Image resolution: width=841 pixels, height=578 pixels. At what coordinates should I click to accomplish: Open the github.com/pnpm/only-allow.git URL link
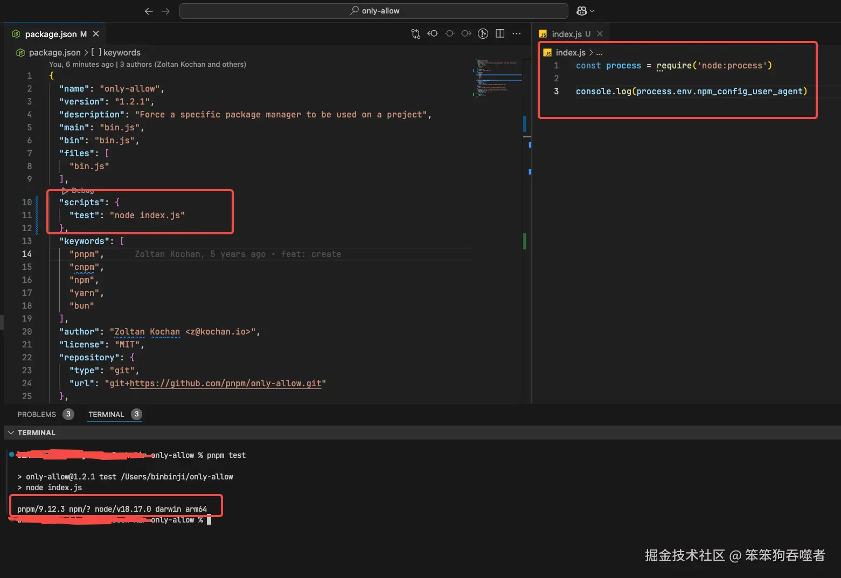coord(225,384)
